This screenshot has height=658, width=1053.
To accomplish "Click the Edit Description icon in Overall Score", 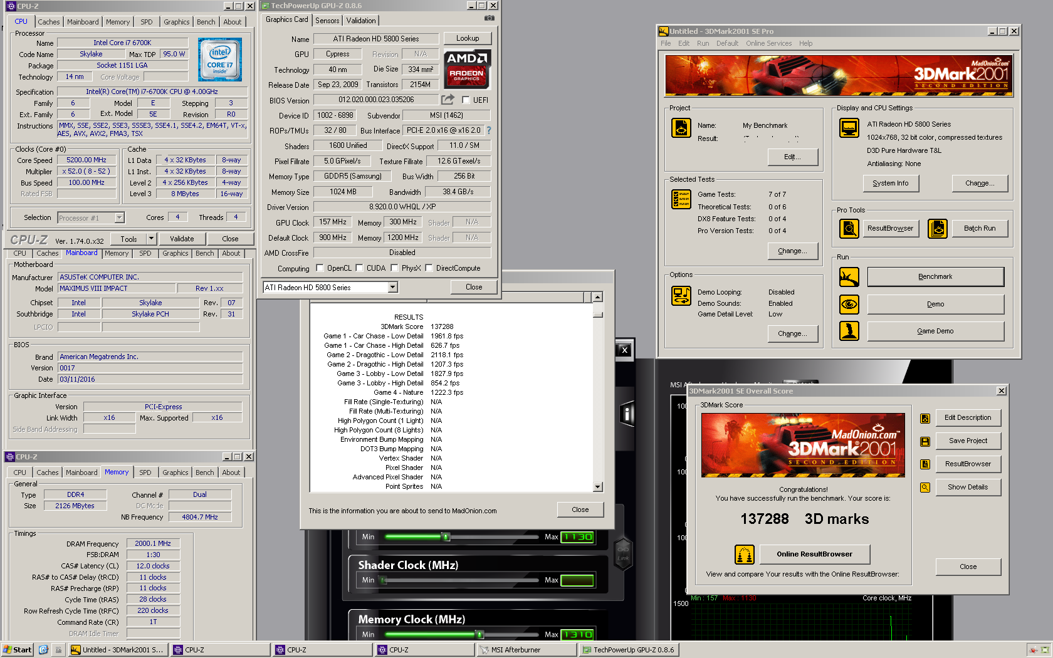I will (925, 418).
